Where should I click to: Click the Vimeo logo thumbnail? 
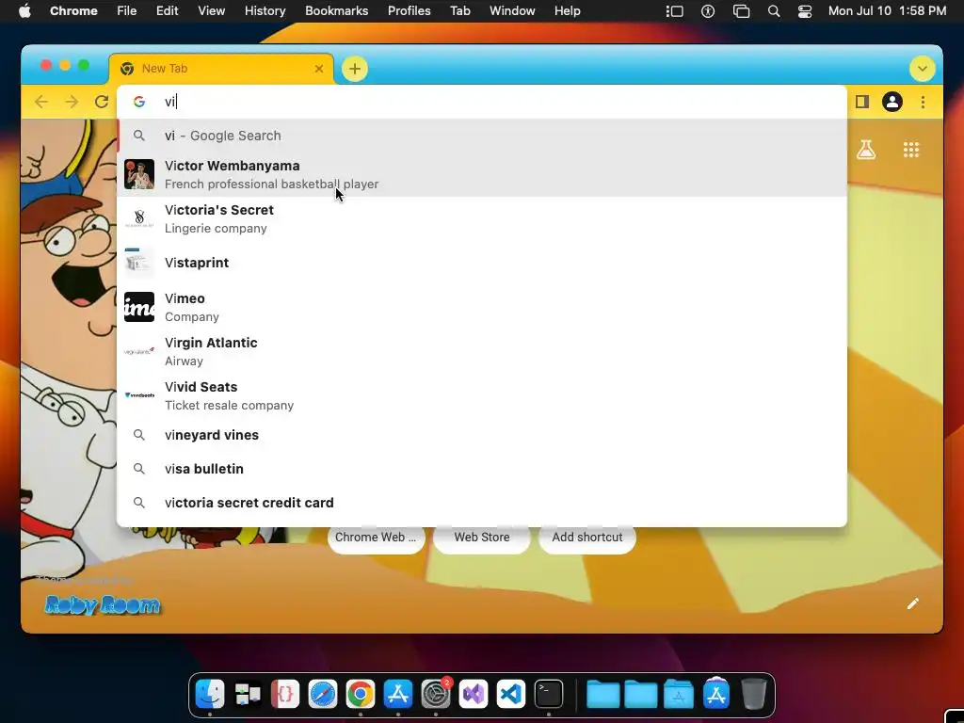coord(139,307)
